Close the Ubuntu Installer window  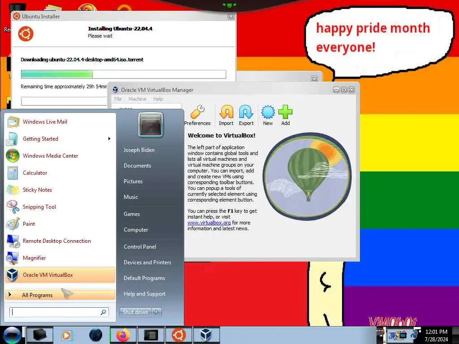[x=231, y=17]
